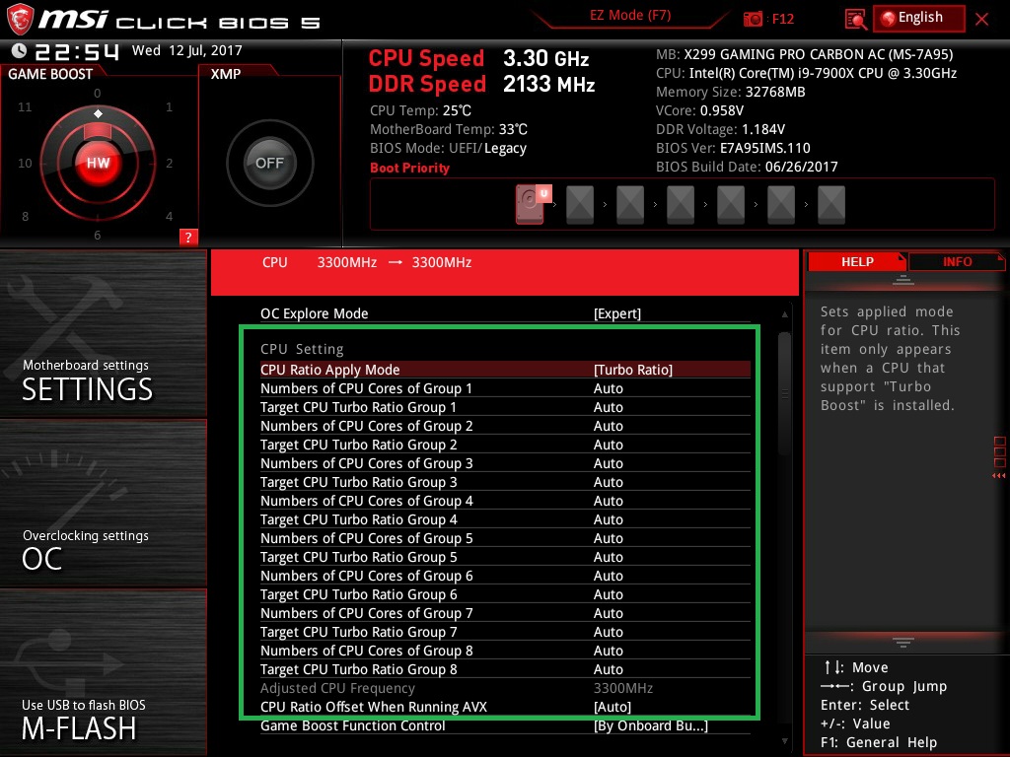Close the BIOS with the red X
This screenshot has width=1010, height=757.
click(981, 19)
